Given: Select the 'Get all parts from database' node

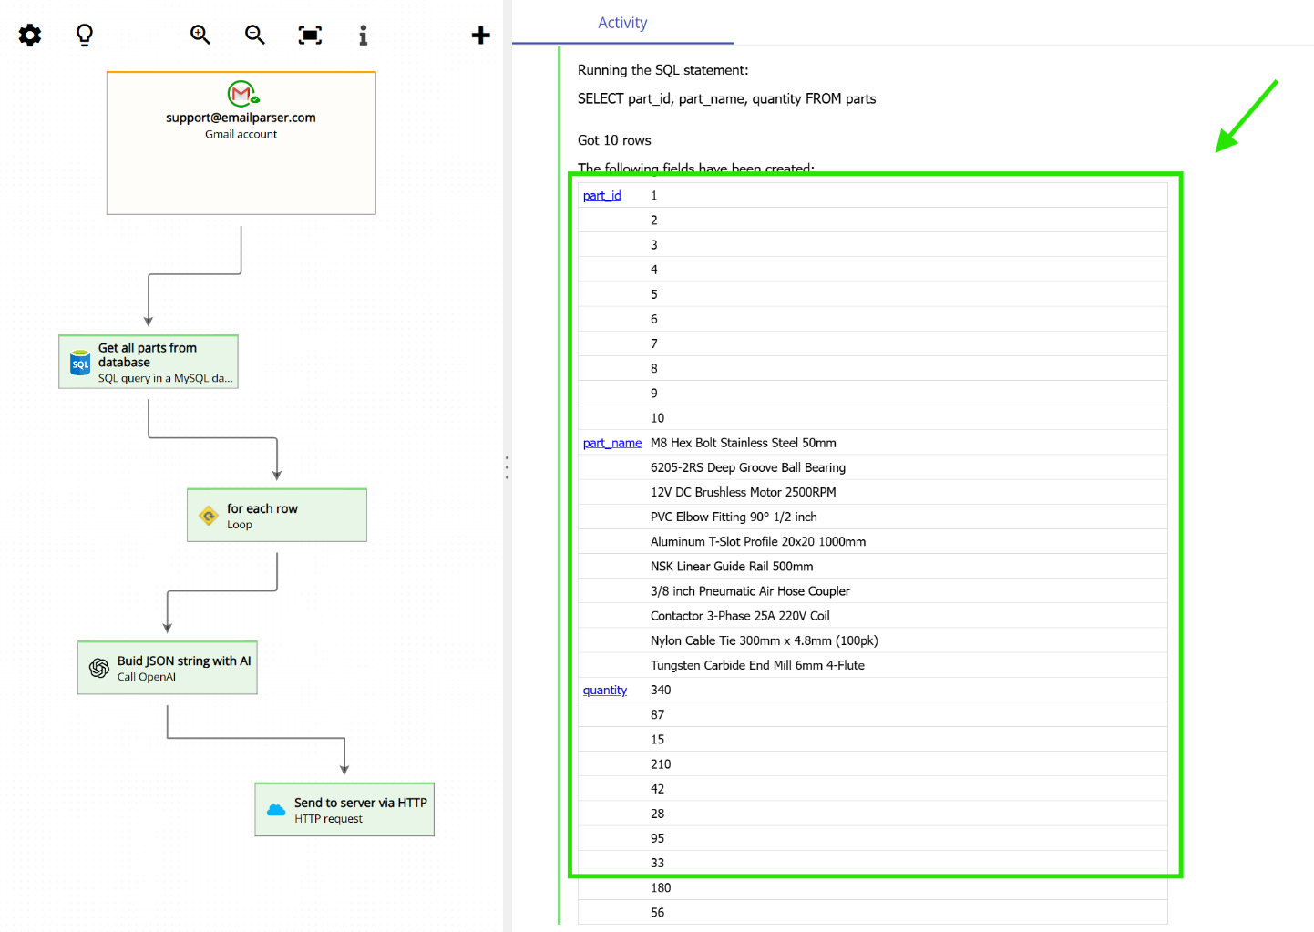Looking at the screenshot, I should pos(149,362).
